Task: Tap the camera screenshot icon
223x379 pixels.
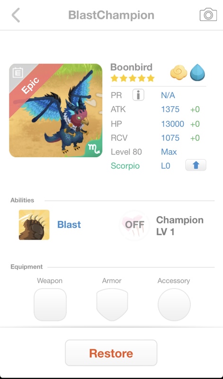Action: pos(208,15)
